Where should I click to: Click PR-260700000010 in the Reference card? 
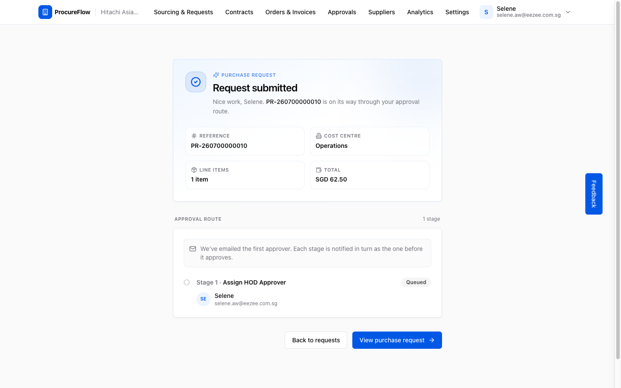(219, 146)
